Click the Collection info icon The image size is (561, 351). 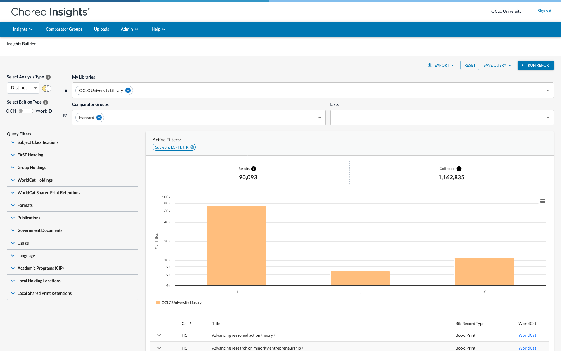459,169
